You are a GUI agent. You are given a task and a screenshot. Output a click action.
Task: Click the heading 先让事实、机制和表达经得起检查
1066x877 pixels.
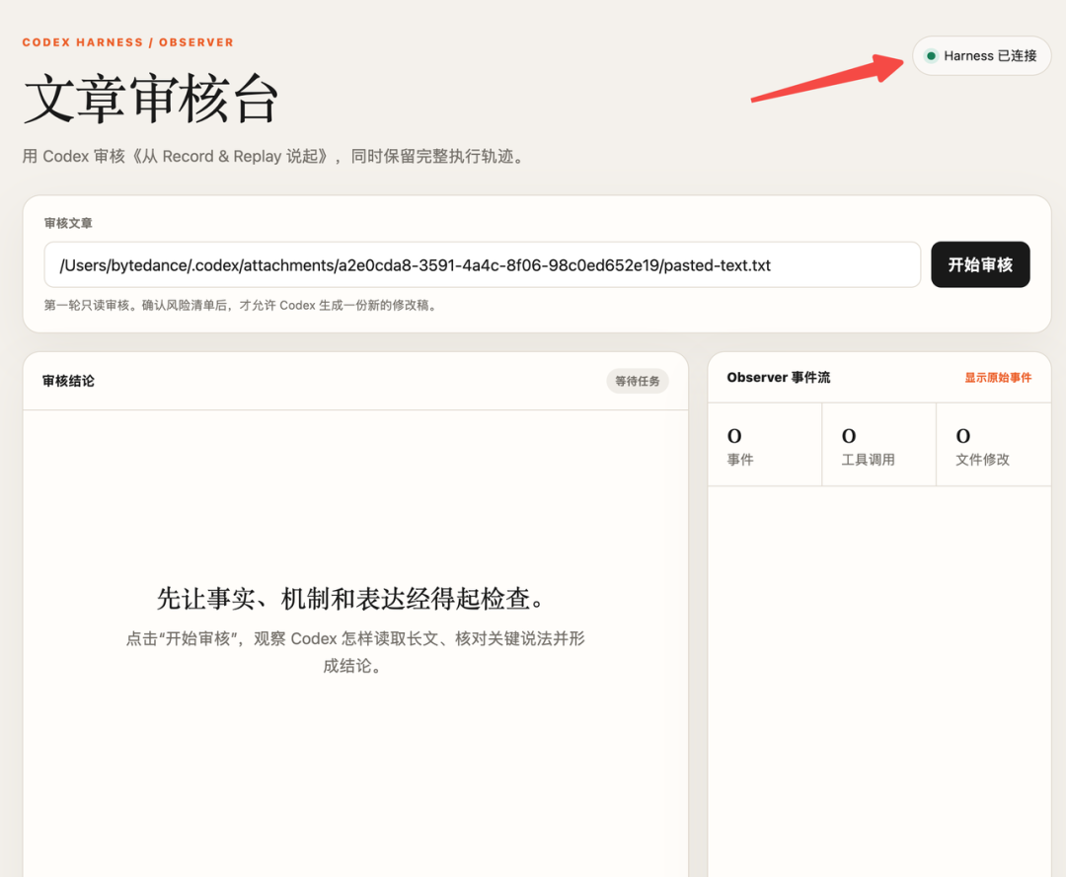coord(350,599)
